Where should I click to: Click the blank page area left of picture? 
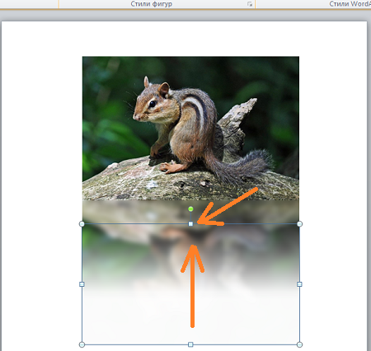42,165
